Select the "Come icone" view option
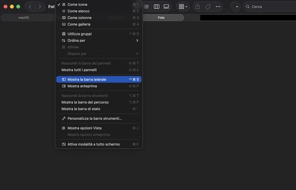The height and width of the screenshot is (190, 296). coord(99,4)
